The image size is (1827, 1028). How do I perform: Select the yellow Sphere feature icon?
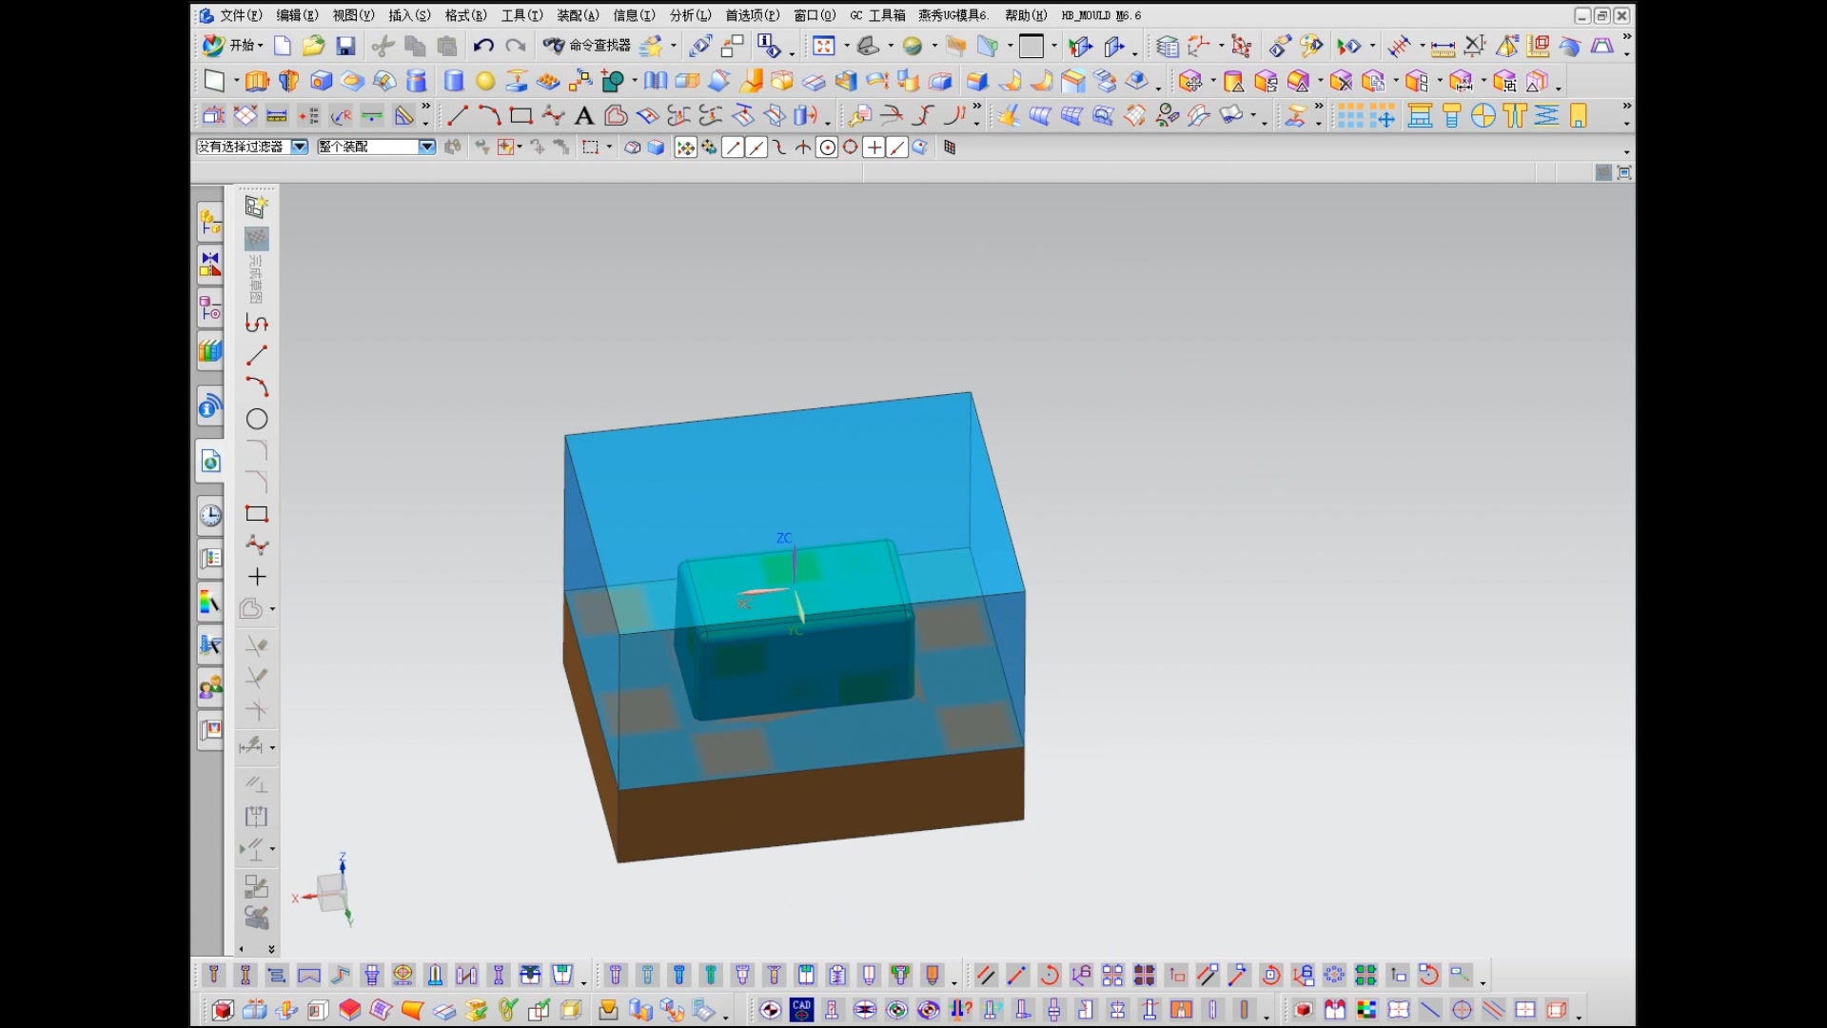click(485, 82)
